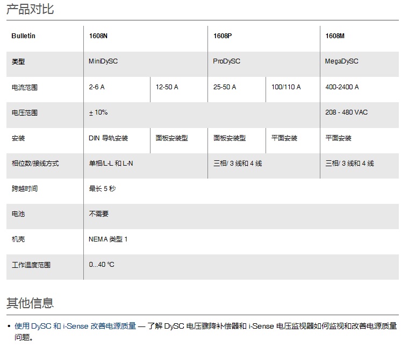Click the 产品对比 heading
Viewport: 401px width, 348px height.
click(30, 9)
